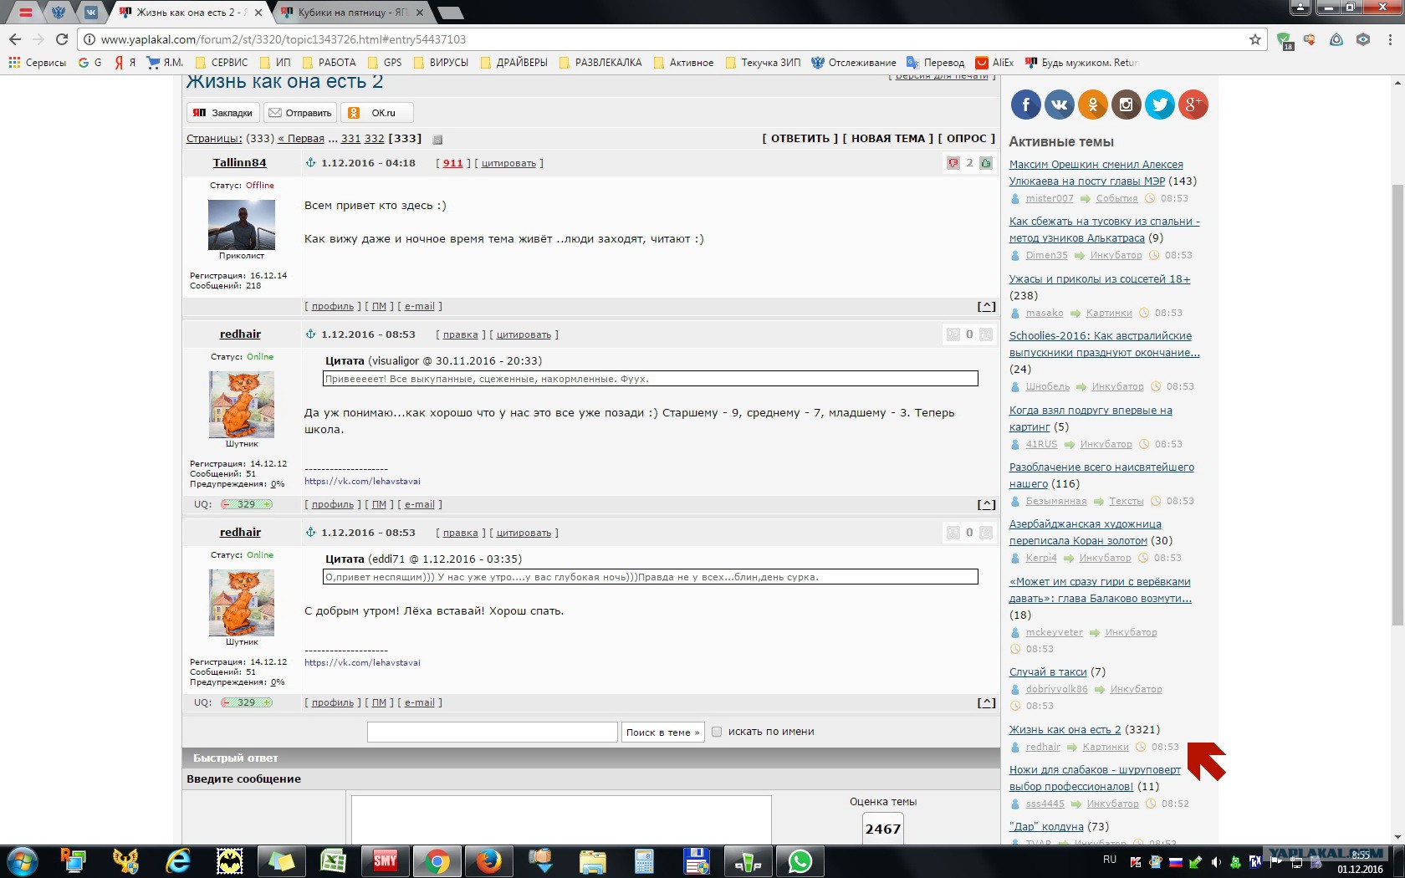Enable the 'искать по имени' checkbox
Viewport: 1405px width, 878px height.
point(717,732)
